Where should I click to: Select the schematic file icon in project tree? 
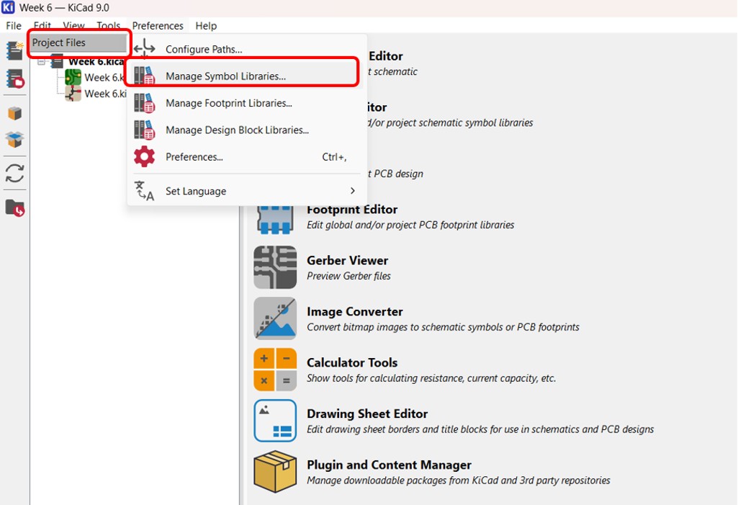click(73, 93)
